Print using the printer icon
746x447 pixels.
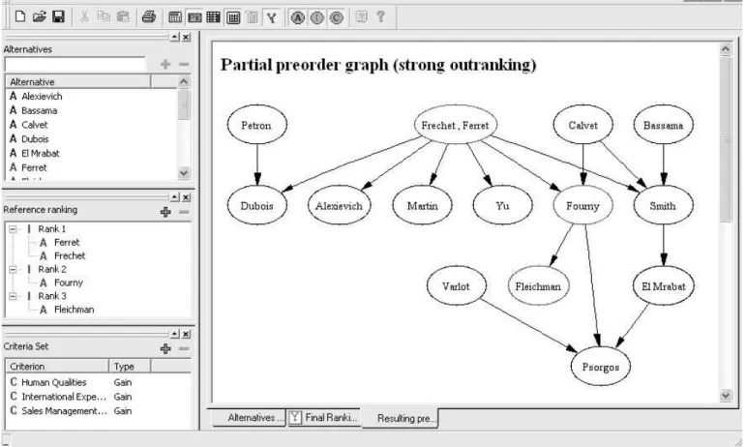pos(149,17)
